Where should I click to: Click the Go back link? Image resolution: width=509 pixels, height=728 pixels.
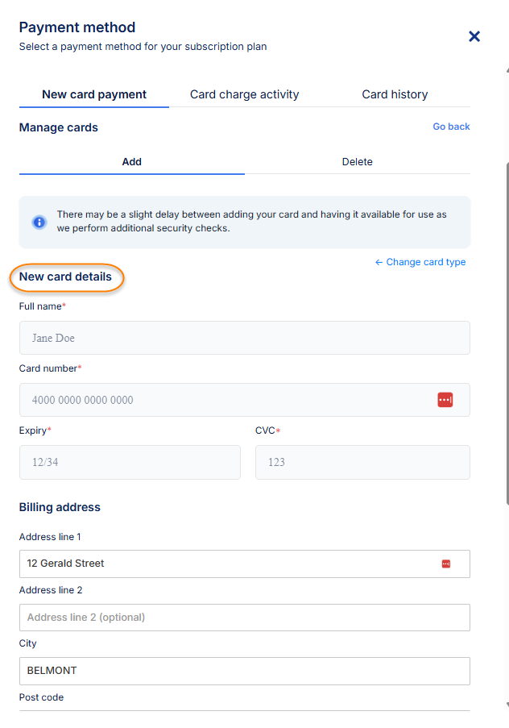[x=451, y=127]
